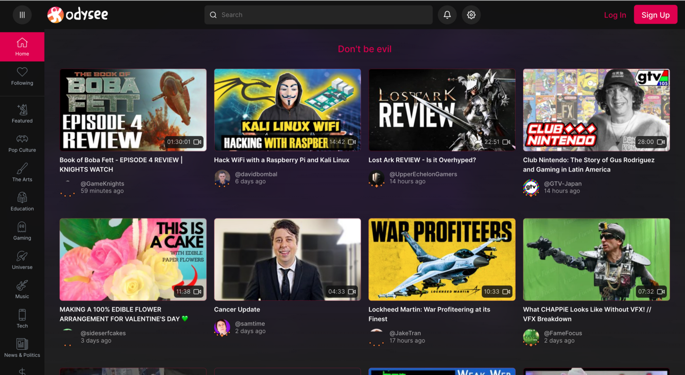Open News & Politics section
Viewport: 685px width, 375px height.
(x=22, y=348)
